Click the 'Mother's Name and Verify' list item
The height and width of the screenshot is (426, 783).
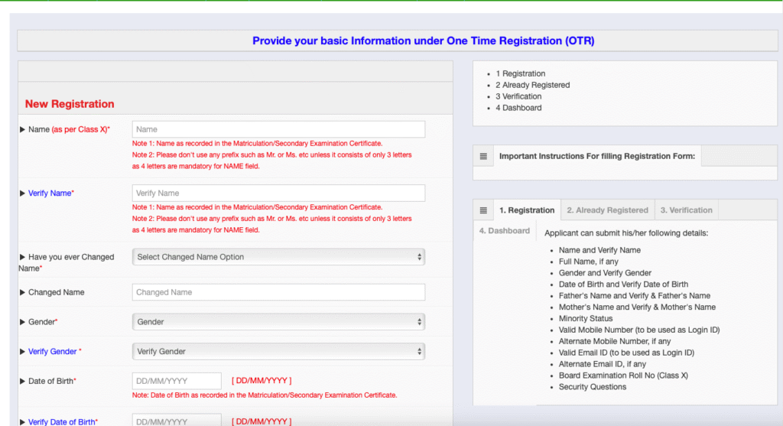tap(637, 307)
